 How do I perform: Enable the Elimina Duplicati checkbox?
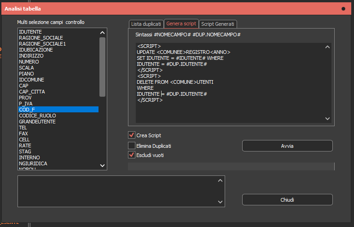pos(131,146)
